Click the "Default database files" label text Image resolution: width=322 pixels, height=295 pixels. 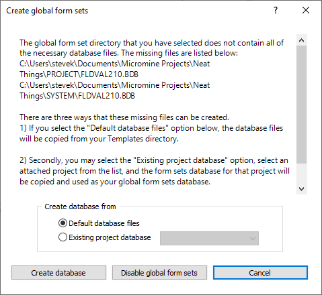104,223
